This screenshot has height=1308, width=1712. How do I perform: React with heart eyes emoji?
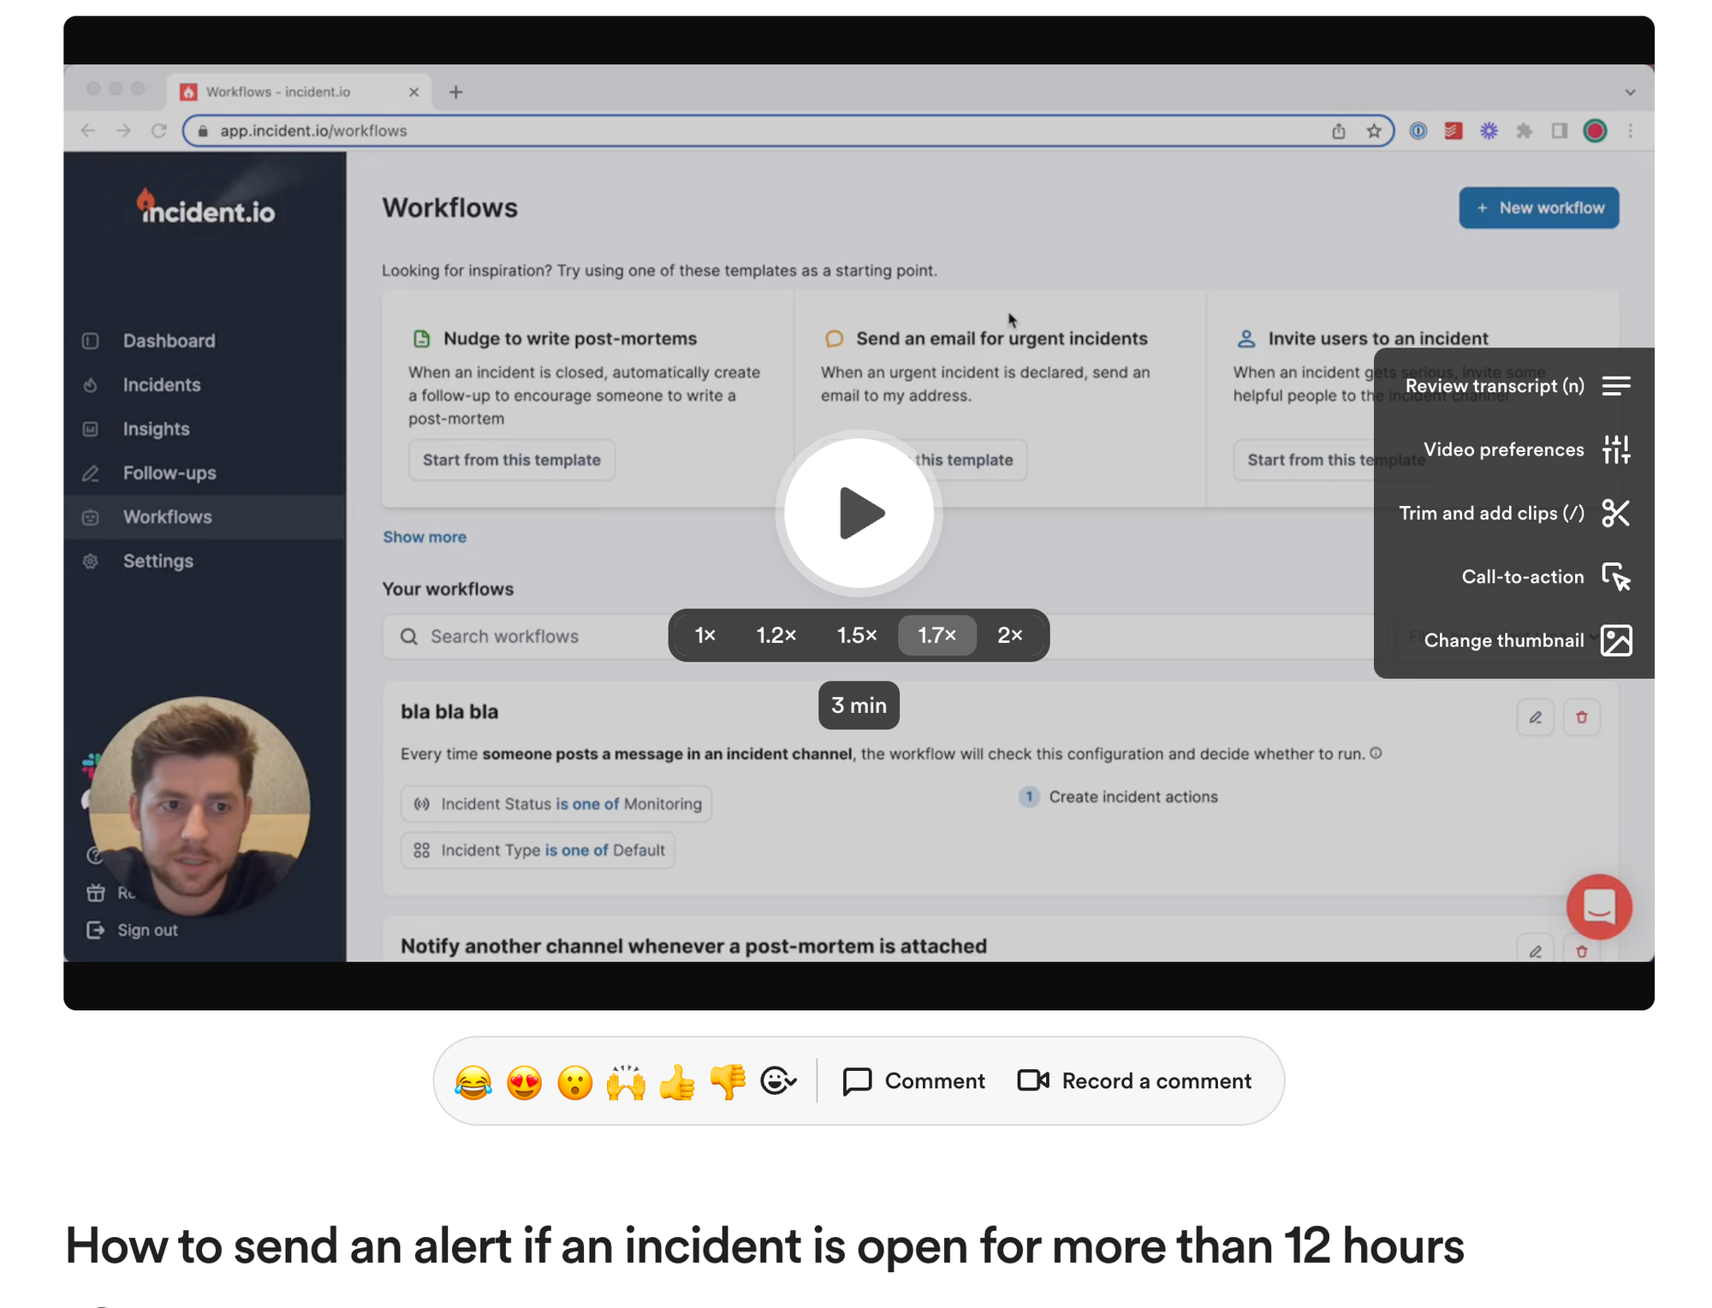pyautogui.click(x=524, y=1082)
